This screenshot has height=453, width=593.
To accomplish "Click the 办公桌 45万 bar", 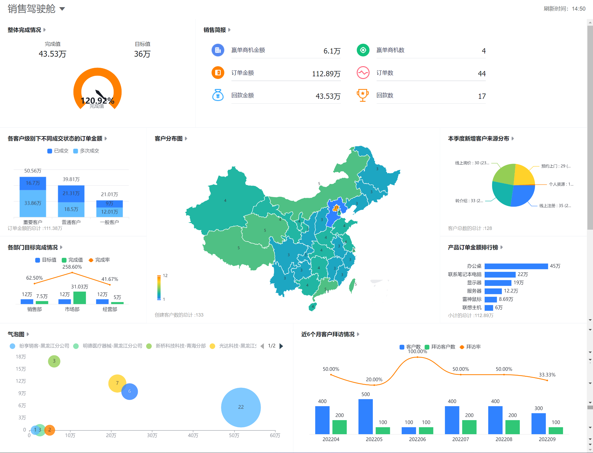I will [x=516, y=266].
